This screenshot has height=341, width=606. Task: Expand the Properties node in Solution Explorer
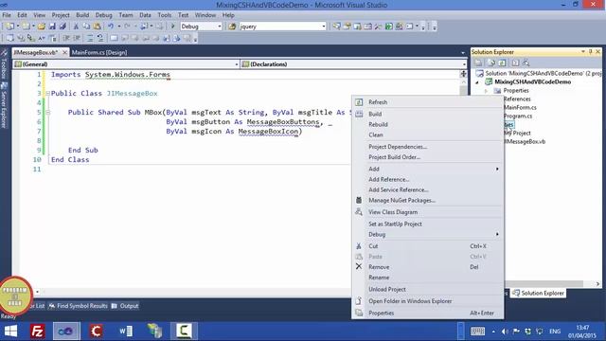point(487,91)
